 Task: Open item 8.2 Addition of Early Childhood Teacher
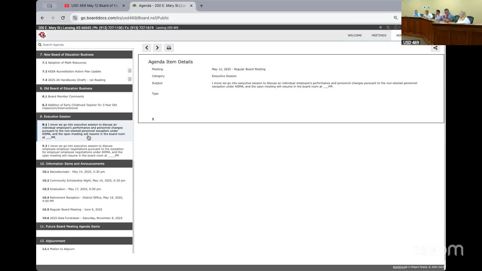click(x=79, y=107)
